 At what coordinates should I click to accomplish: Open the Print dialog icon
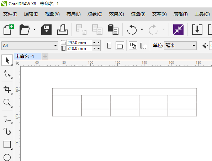point(62,29)
